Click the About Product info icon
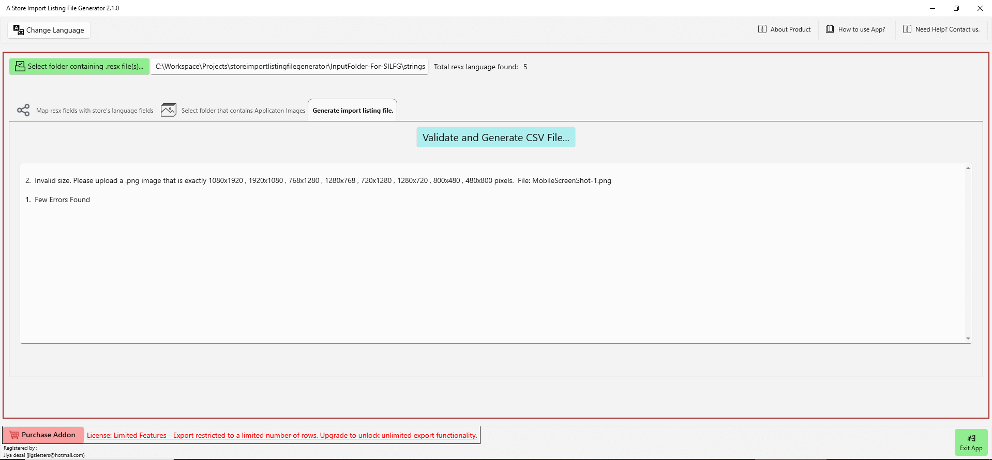 (x=762, y=29)
